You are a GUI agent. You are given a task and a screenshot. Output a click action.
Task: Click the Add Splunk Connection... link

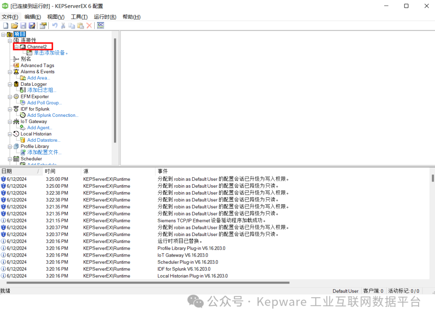click(x=53, y=115)
